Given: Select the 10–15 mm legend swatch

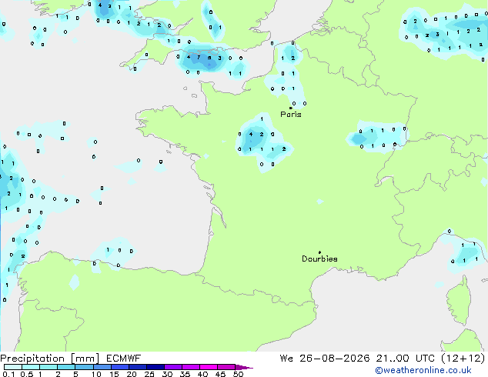Looking at the screenshot, I should [x=102, y=367].
